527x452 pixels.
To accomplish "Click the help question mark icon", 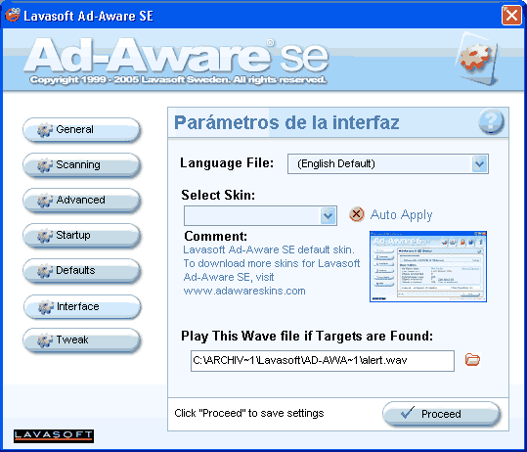I will pyautogui.click(x=491, y=121).
